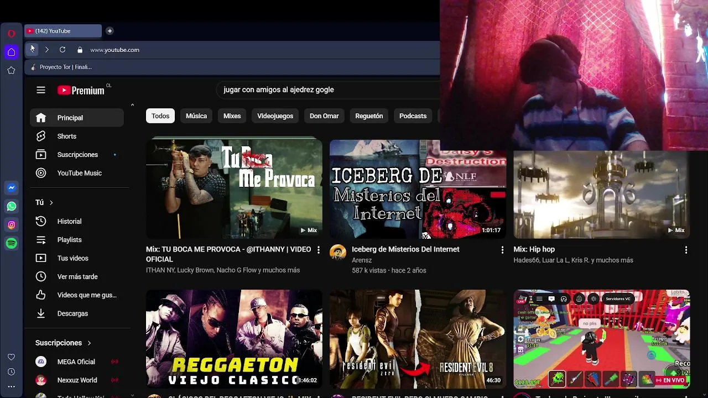Play the Reggaeton Viejo Clasico thumbnail
The width and height of the screenshot is (708, 398).
[x=234, y=339]
